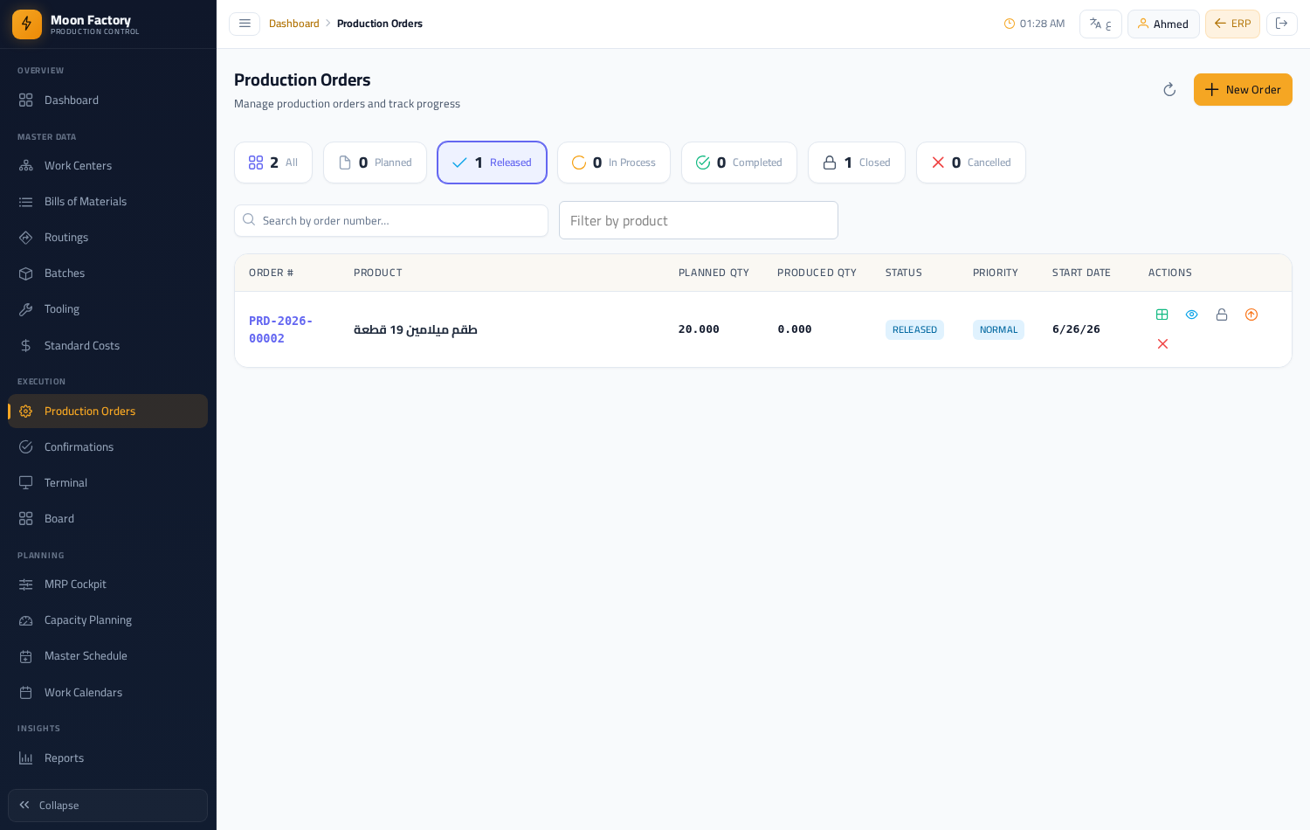Click the logout icon in the top bar
Viewport: 1310px width, 830px height.
1281,24
